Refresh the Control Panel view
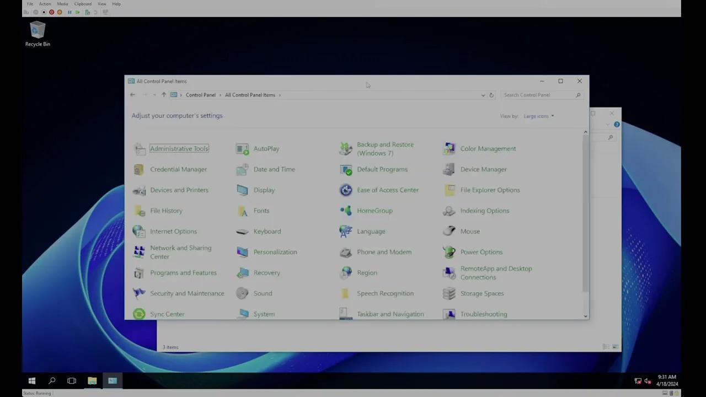The height and width of the screenshot is (397, 706). pyautogui.click(x=491, y=95)
